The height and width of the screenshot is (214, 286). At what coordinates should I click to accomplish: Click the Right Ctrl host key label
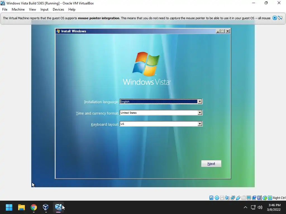click(279, 198)
